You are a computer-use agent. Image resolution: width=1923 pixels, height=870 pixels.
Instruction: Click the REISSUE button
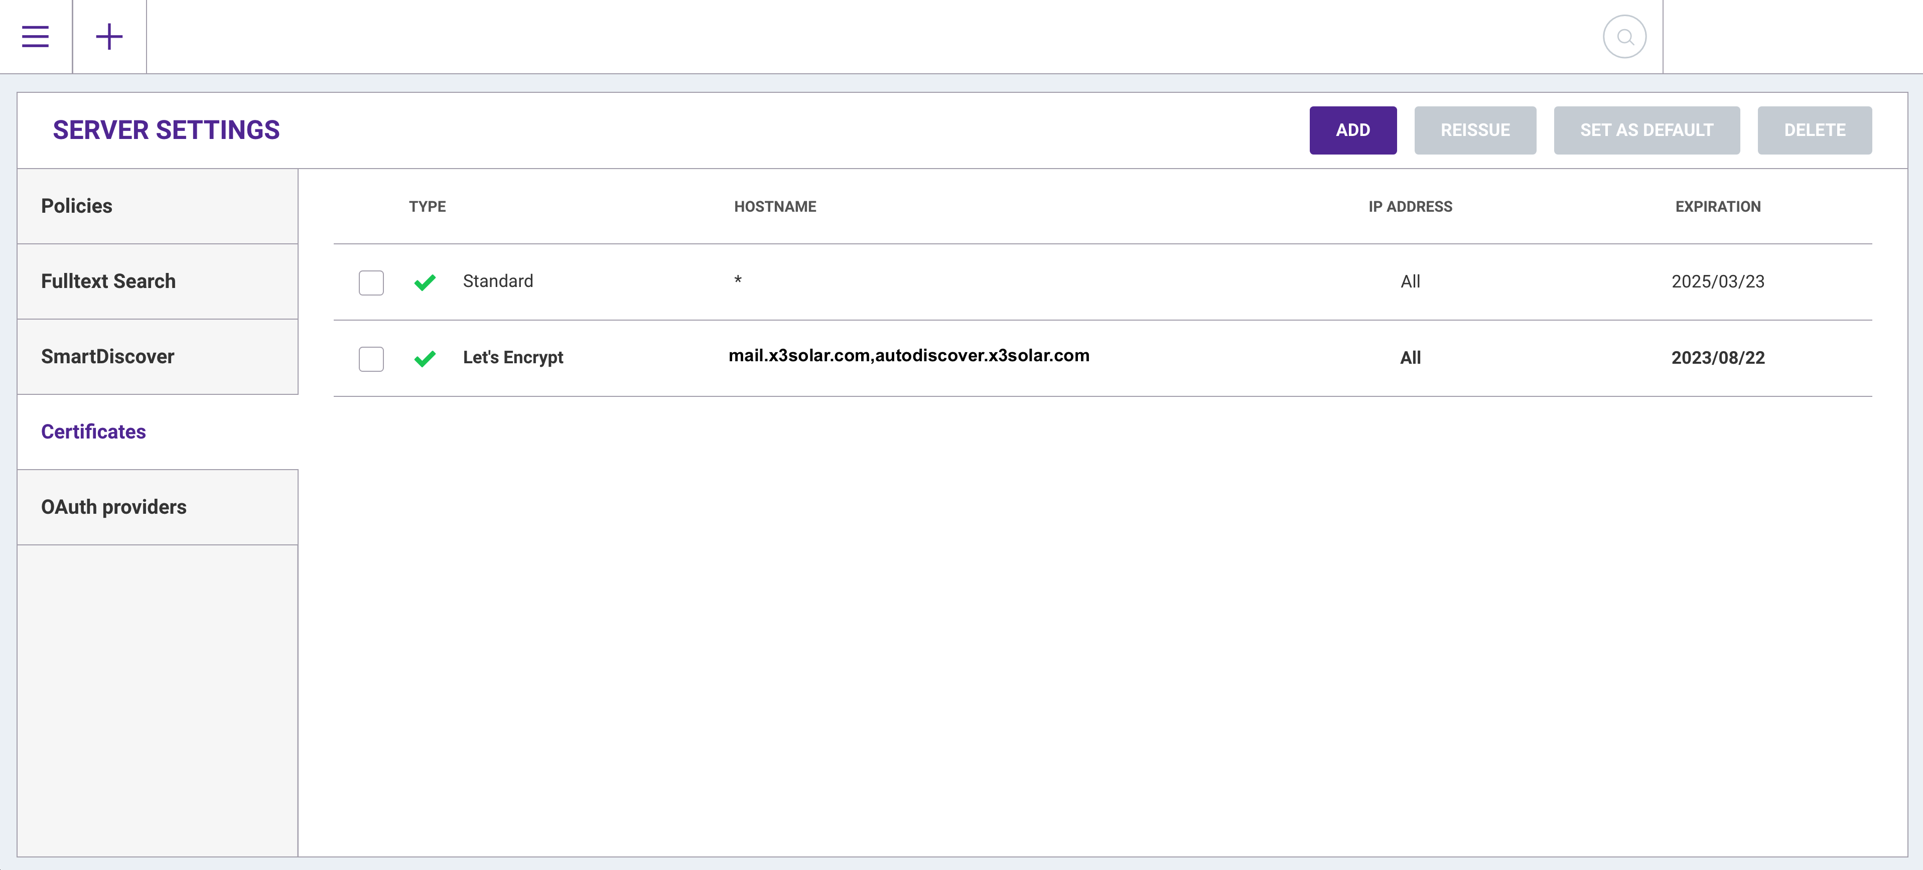click(1475, 130)
